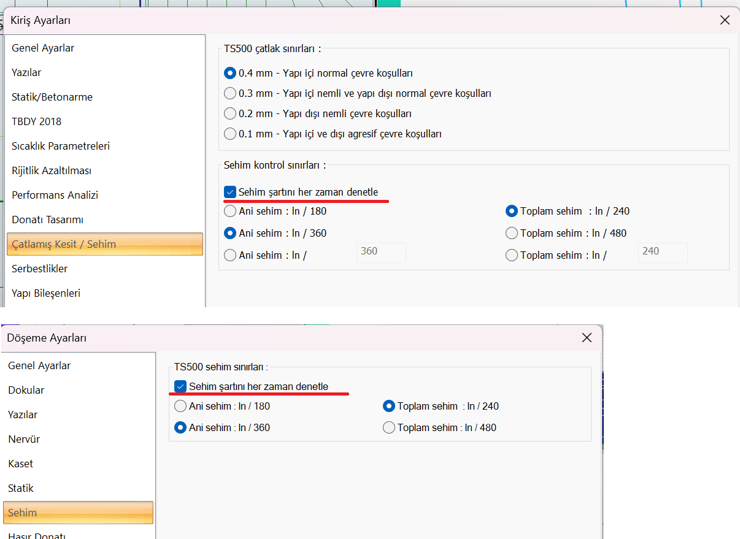Click the custom Toplam sehim value field

click(x=663, y=253)
